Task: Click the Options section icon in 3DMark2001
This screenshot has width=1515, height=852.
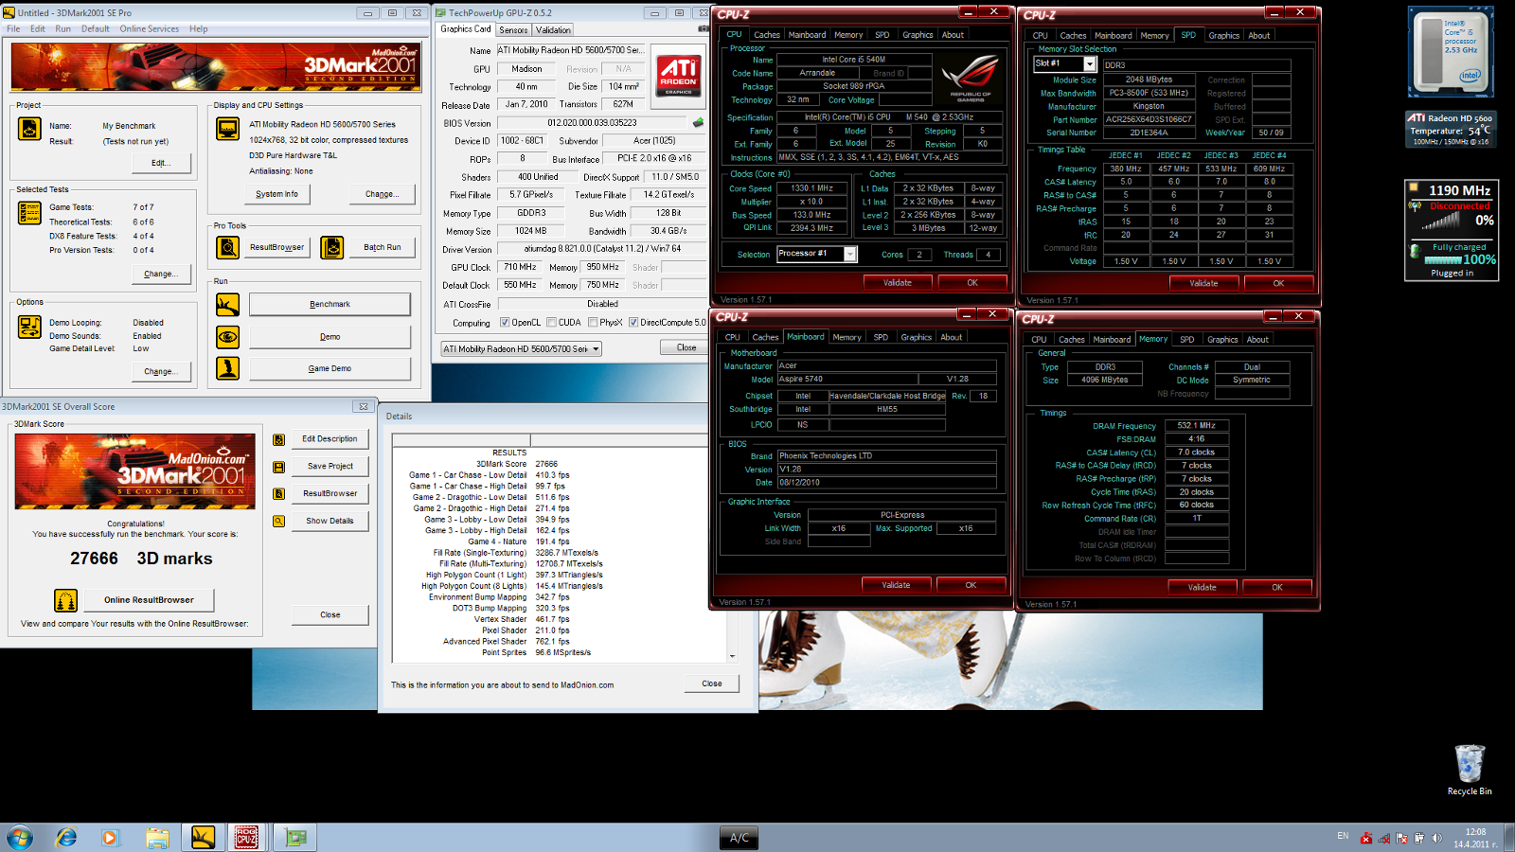Action: [x=29, y=327]
